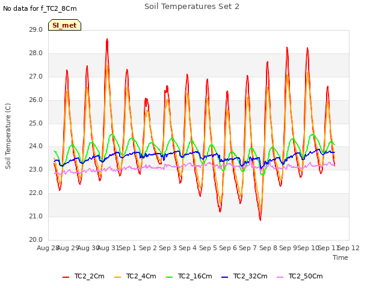The height and width of the screenshot is (288, 385).
Task: Click the Sep 3 x-axis date label
Action: 168,248
